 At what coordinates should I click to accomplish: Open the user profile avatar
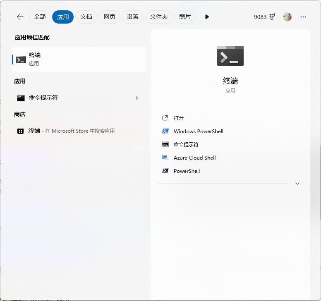[287, 17]
